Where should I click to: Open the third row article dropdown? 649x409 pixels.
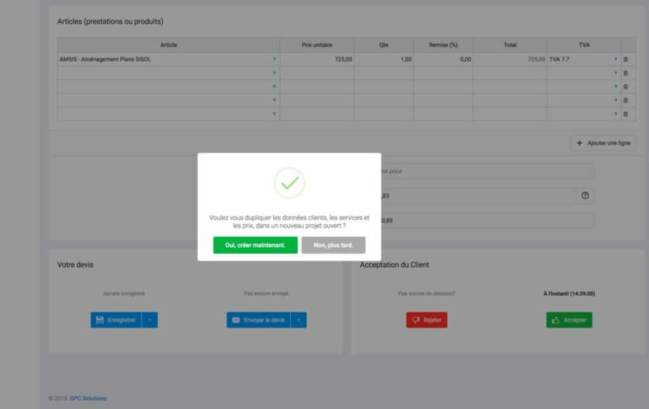coord(274,87)
